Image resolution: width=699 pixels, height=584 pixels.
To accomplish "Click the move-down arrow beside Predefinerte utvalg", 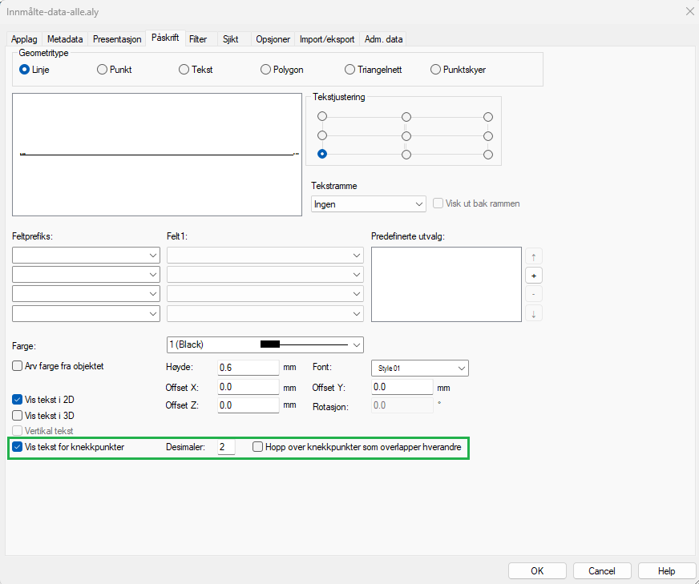I will [533, 313].
